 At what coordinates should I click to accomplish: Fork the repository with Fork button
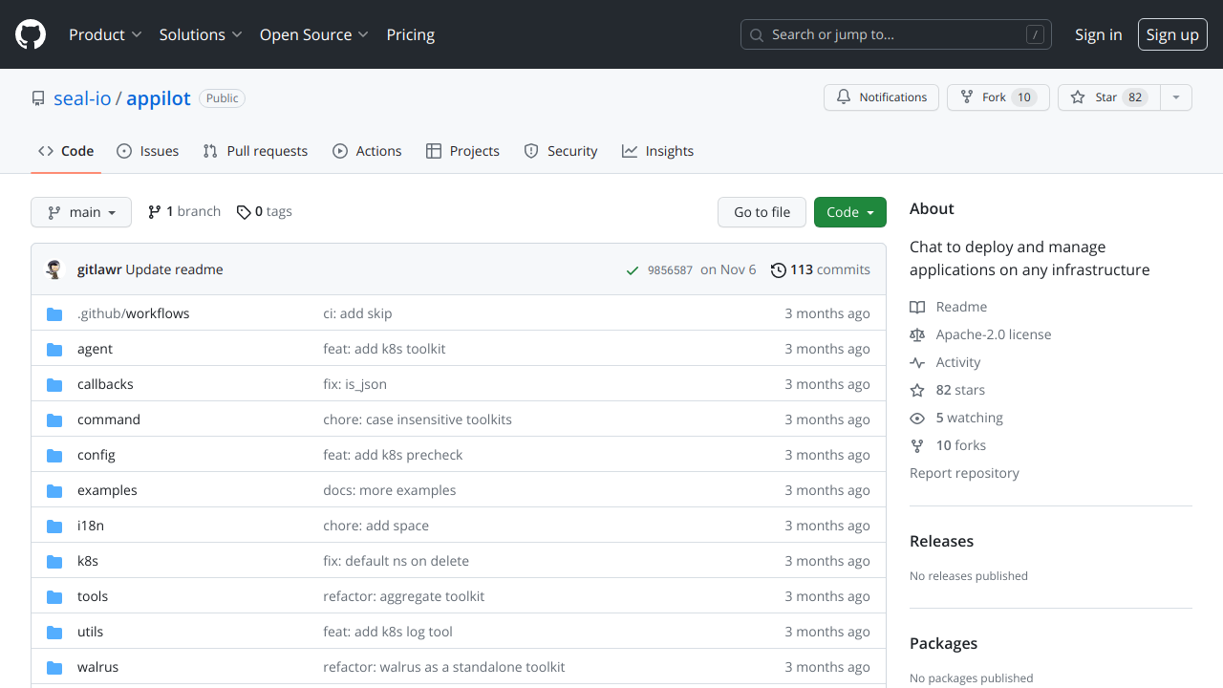(998, 97)
